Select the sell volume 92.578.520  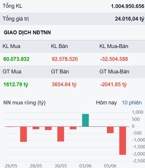[65, 59]
